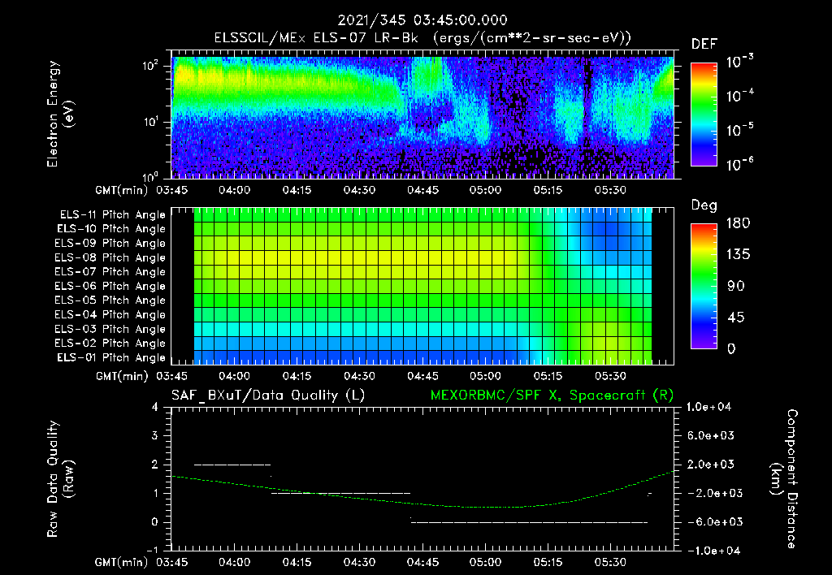Click the 45 value on Deg scale
The image size is (832, 575).
point(736,318)
